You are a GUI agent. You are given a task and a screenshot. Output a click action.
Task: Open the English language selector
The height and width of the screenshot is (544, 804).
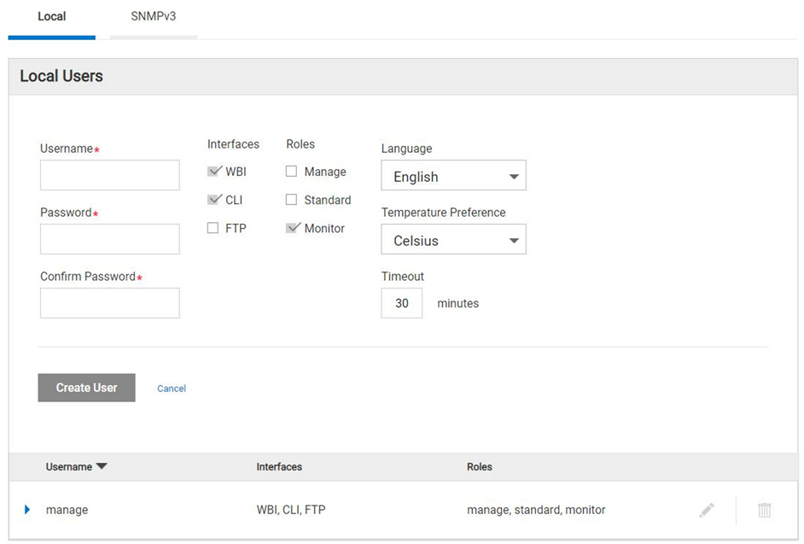(453, 175)
